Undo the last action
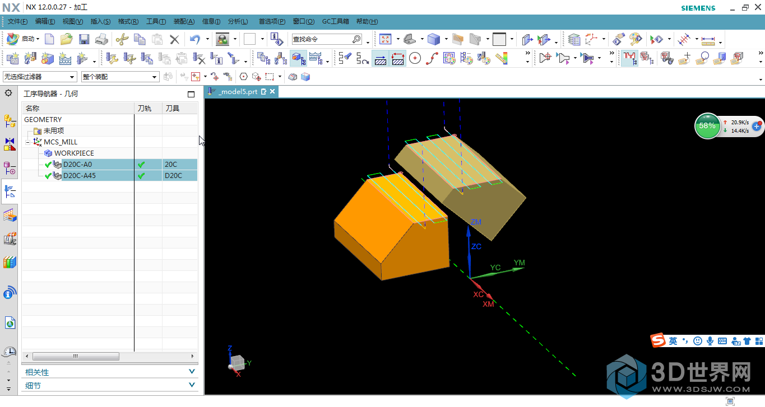Image resolution: width=765 pixels, height=407 pixels. 194,39
